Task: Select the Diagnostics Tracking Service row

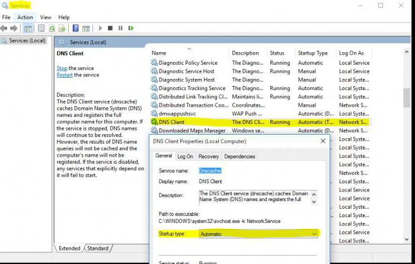Action: click(260, 88)
